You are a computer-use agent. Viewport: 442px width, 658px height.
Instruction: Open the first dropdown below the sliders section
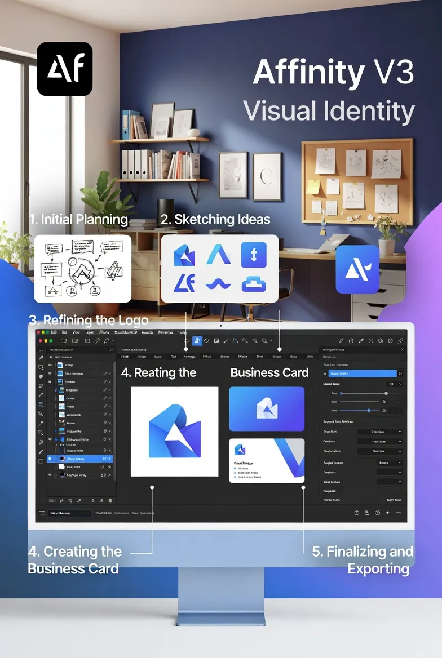(x=380, y=432)
